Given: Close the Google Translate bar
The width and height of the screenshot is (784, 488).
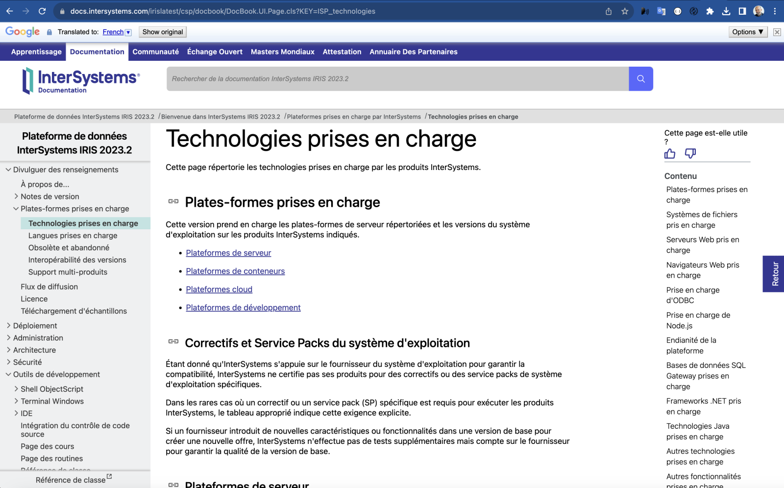Looking at the screenshot, I should 777,32.
